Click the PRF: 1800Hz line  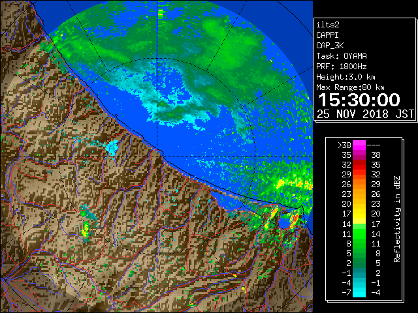[342, 67]
